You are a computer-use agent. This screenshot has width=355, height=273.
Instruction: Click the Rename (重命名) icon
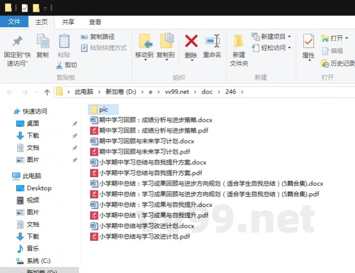click(212, 41)
